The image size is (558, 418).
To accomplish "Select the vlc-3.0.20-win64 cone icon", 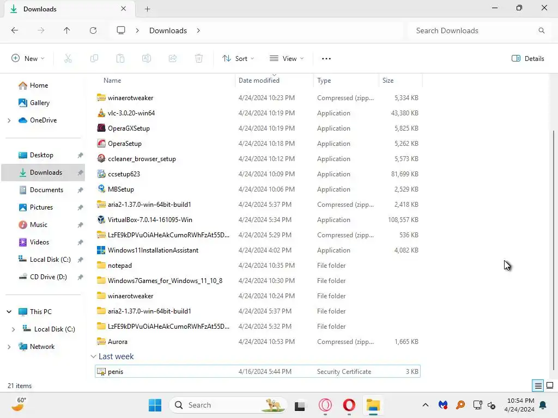I will pyautogui.click(x=101, y=113).
